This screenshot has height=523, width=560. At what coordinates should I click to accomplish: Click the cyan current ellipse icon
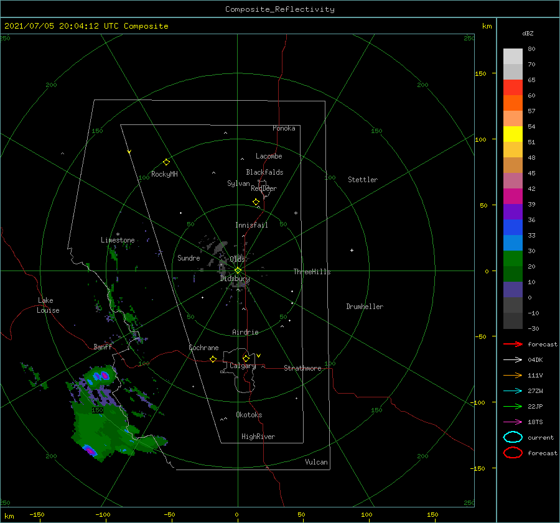pos(513,437)
